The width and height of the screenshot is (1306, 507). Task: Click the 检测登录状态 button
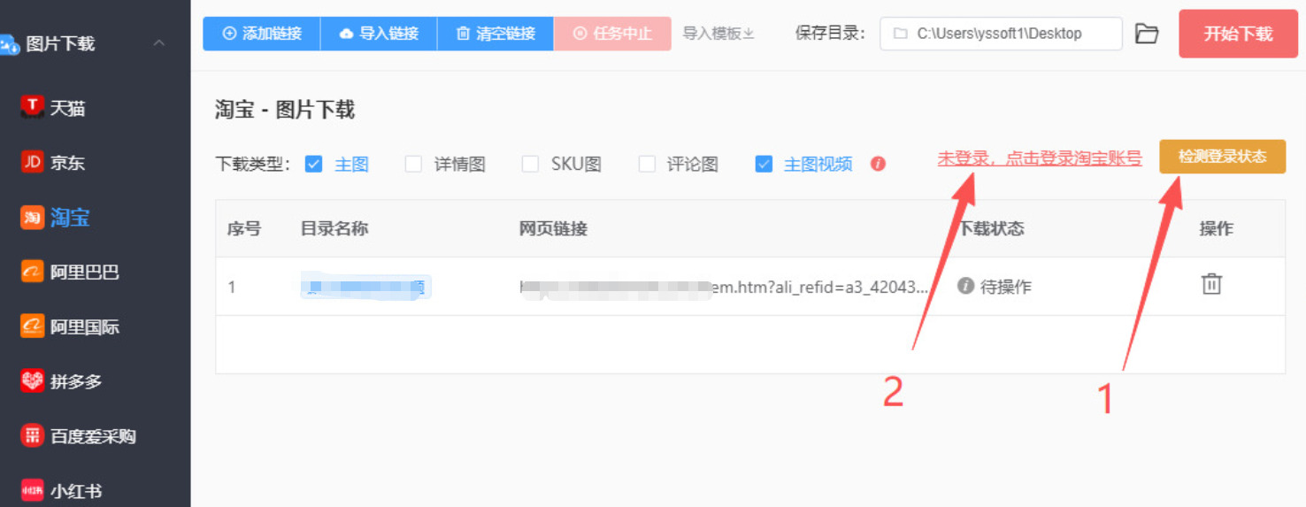1222,157
